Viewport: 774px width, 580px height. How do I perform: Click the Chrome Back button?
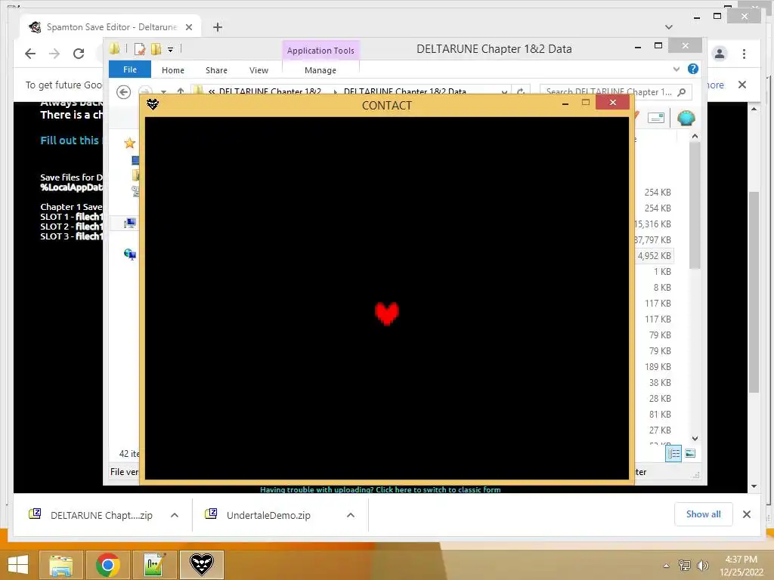click(x=30, y=54)
